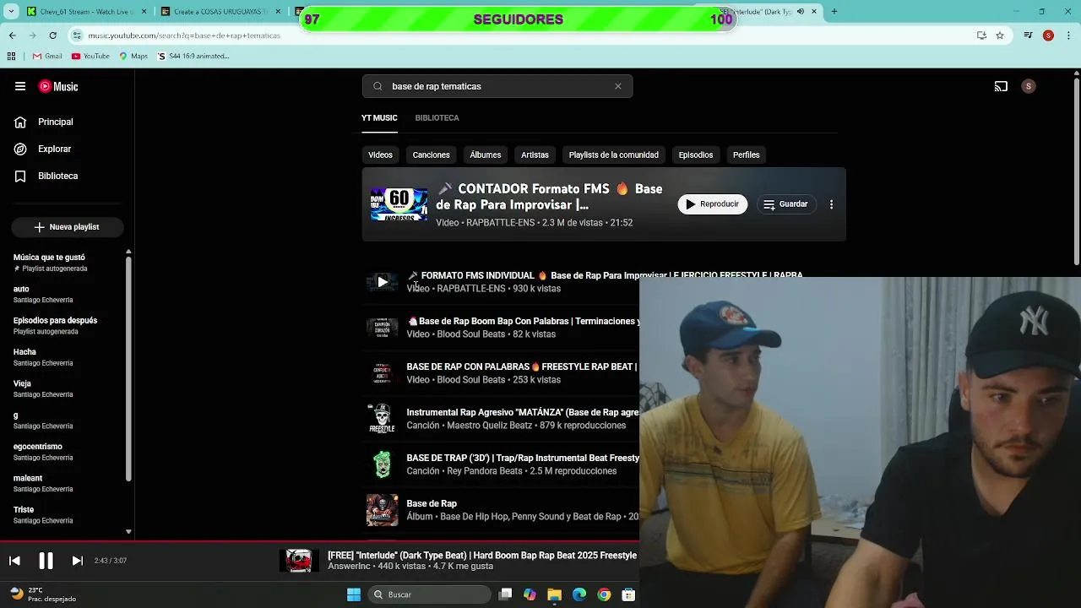This screenshot has height=608, width=1081.
Task: Click the search field with 'base de rap tematicas'
Action: (498, 86)
